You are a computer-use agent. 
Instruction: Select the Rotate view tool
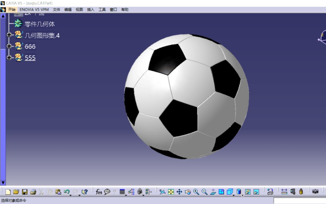tap(188, 192)
